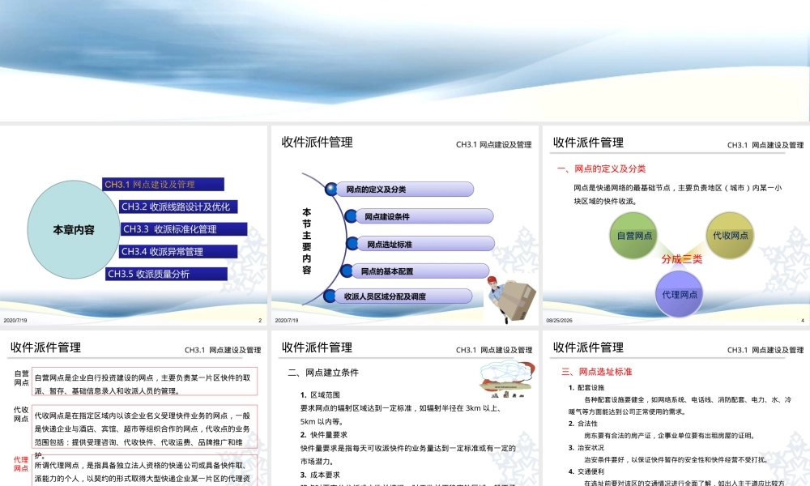This screenshot has height=486, width=810.
Task: Open the blue wave title banner slide
Action: click(x=405, y=61)
